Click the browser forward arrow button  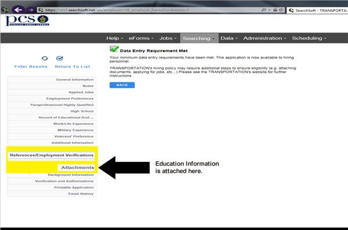30,10
